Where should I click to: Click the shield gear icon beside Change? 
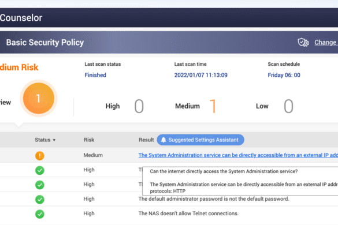pyautogui.click(x=303, y=43)
